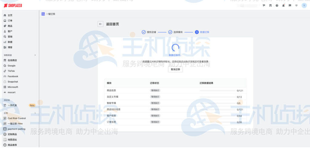This screenshot has height=148, width=310.
Task: Click the 迁移状态 column header
Action: (154, 83)
